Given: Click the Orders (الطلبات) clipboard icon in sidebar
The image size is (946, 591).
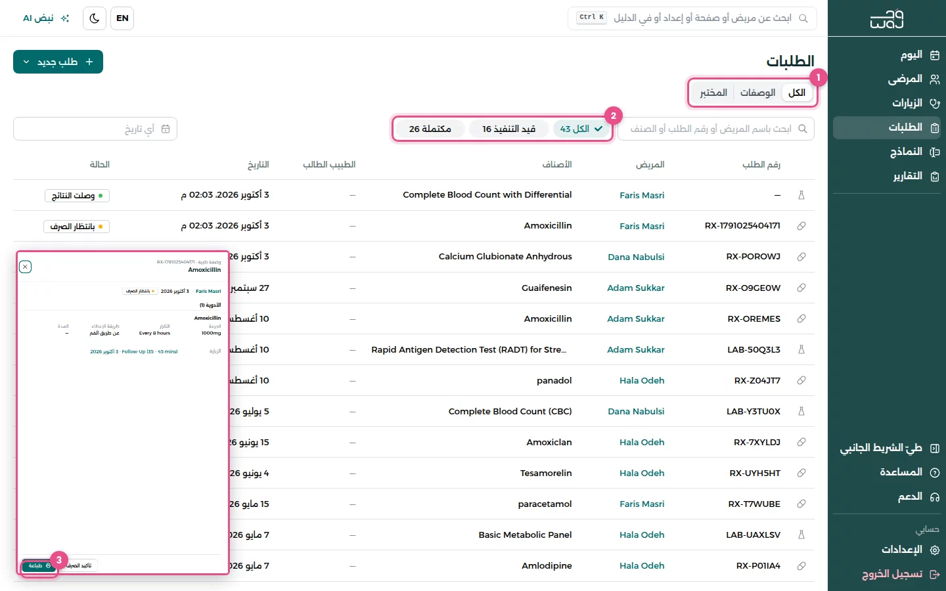Looking at the screenshot, I should point(935,127).
